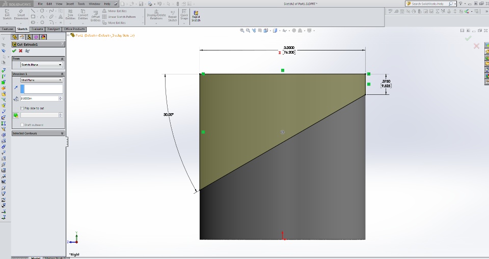Cancel Cut Extrude1 with the red X
The image size is (489, 259).
pyautogui.click(x=20, y=51)
